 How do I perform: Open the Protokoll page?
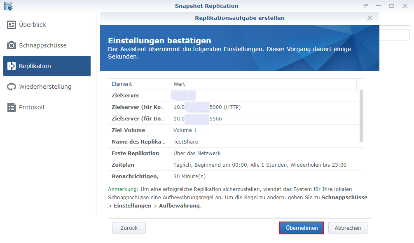tap(31, 107)
